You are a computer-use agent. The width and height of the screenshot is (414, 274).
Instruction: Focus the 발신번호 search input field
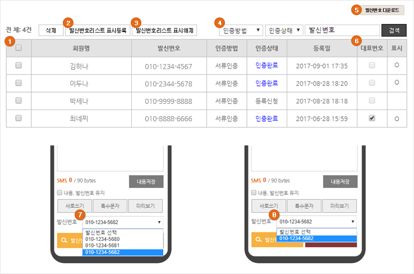[342, 30]
